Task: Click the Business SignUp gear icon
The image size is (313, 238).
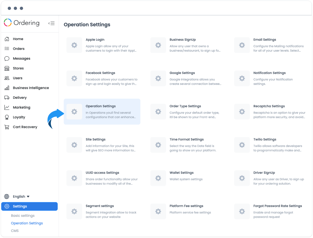Action: point(158,45)
